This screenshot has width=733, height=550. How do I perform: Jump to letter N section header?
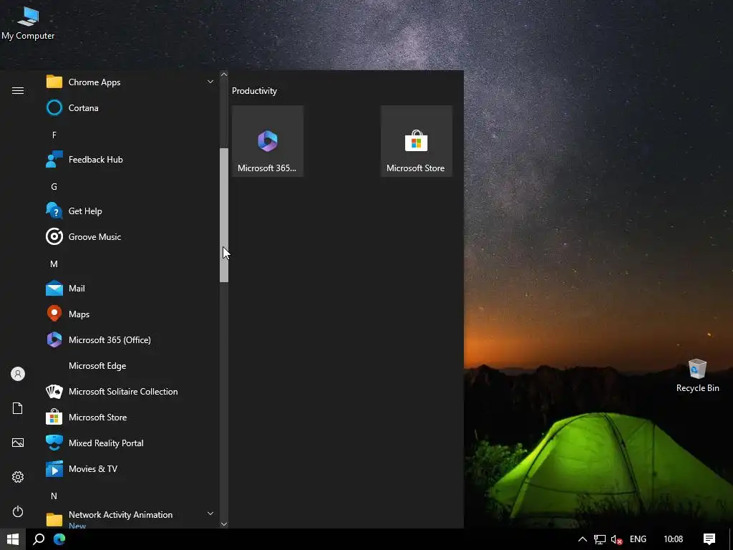click(54, 496)
